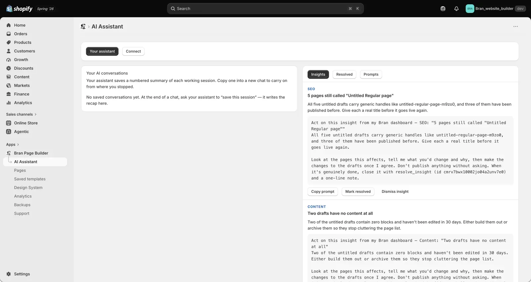Open the Markets globe icon
The height and width of the screenshot is (282, 531).
(x=9, y=86)
